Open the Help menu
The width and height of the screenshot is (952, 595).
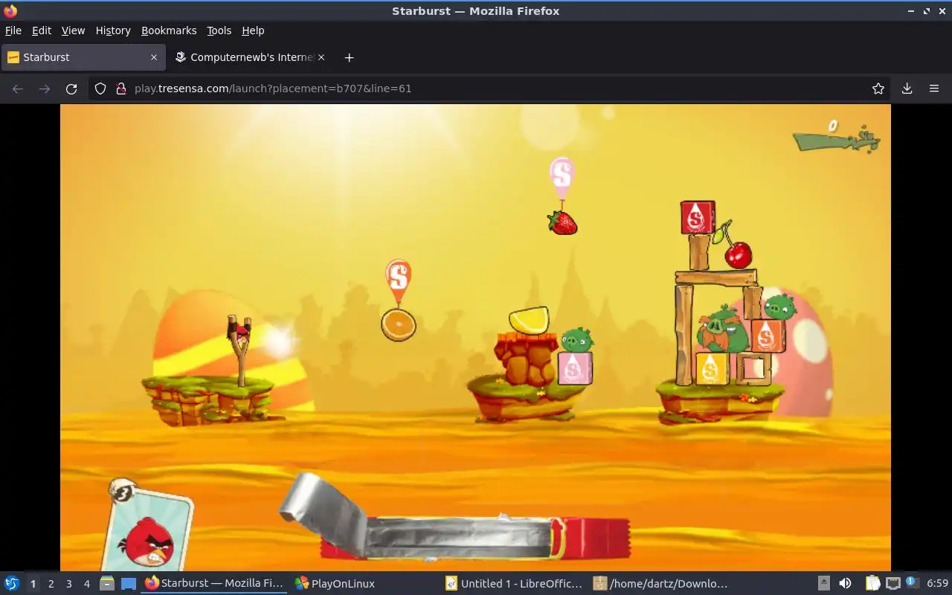click(253, 30)
